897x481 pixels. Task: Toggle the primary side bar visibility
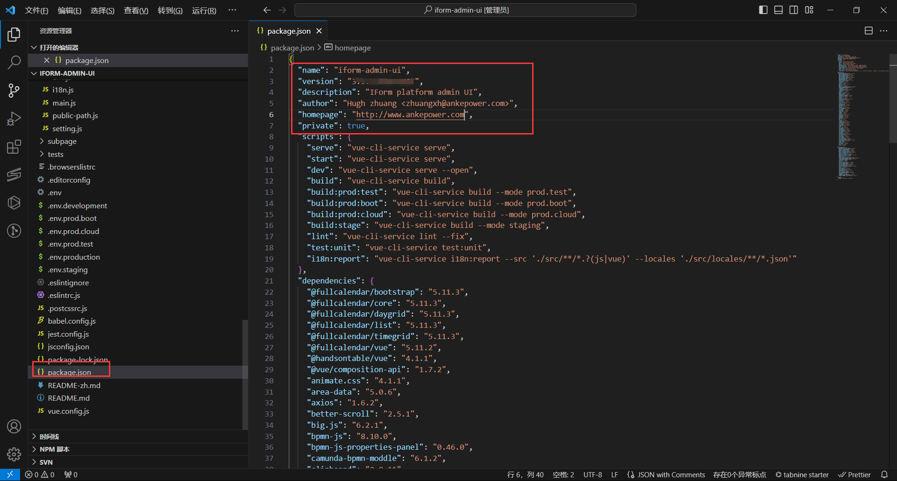[x=763, y=10]
